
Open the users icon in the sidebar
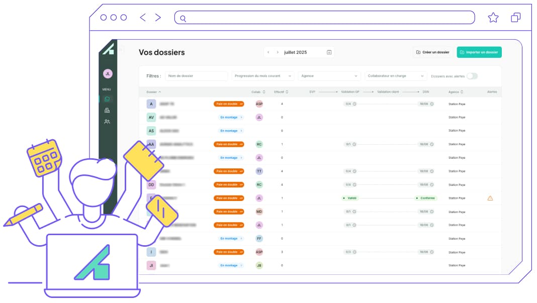pos(107,121)
